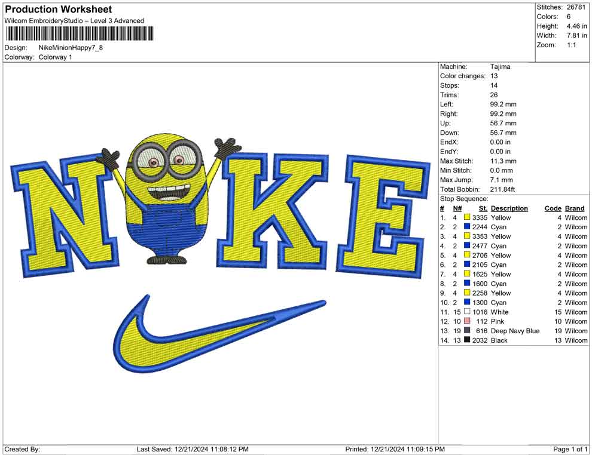
Task: Click the 'Colorway 1' value
Action: 55,57
